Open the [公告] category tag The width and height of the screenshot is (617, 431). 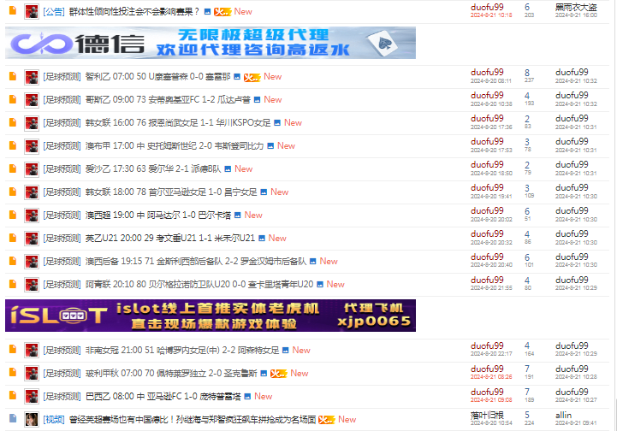(54, 12)
